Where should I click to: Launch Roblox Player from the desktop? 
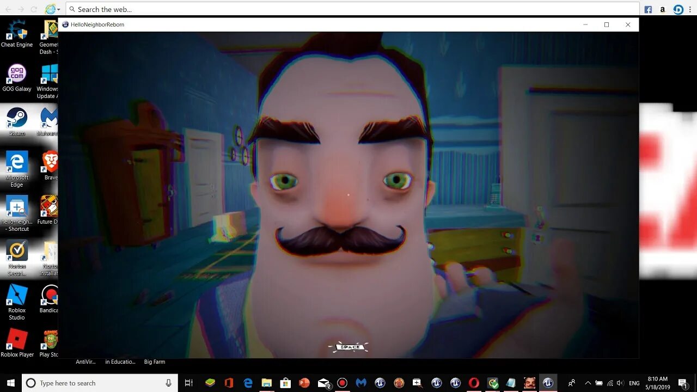point(17,342)
